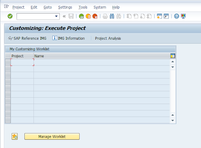
Task: Click the Save diskette icon
Action: pyautogui.click(x=71, y=16)
